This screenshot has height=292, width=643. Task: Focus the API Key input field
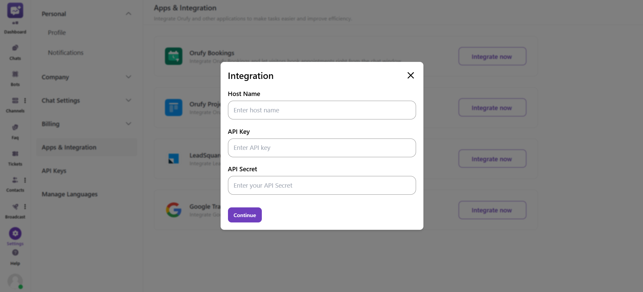(x=322, y=148)
